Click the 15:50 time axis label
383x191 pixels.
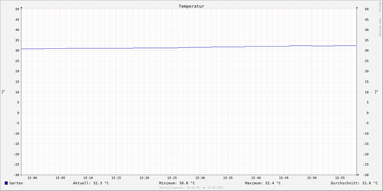[x=312, y=178]
